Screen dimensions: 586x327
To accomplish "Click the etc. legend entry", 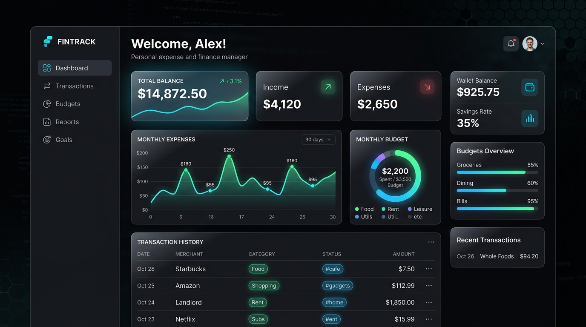I will click(415, 217).
